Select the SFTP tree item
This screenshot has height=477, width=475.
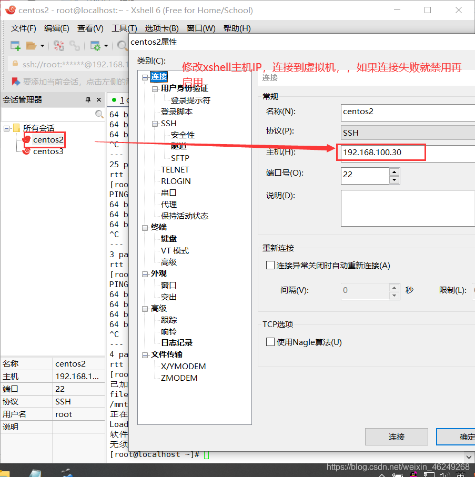point(180,158)
